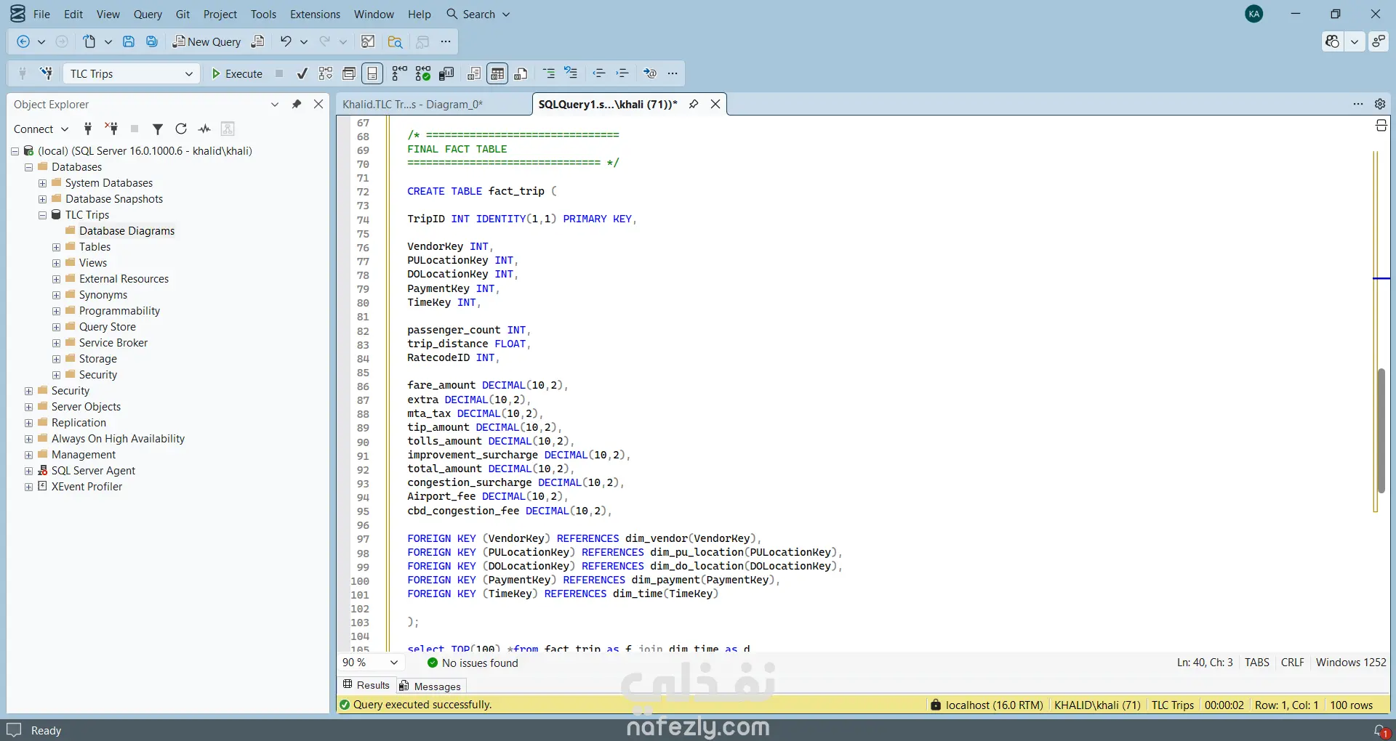The height and width of the screenshot is (741, 1396).
Task: Click the Object Explorer filter icon
Action: click(158, 129)
